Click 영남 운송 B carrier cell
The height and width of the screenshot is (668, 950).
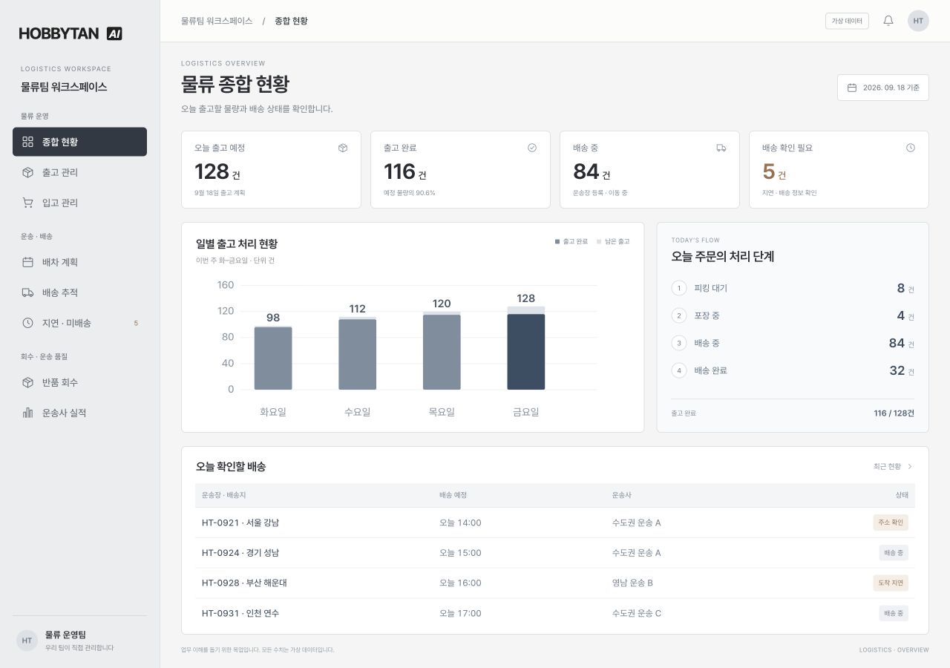pos(632,583)
